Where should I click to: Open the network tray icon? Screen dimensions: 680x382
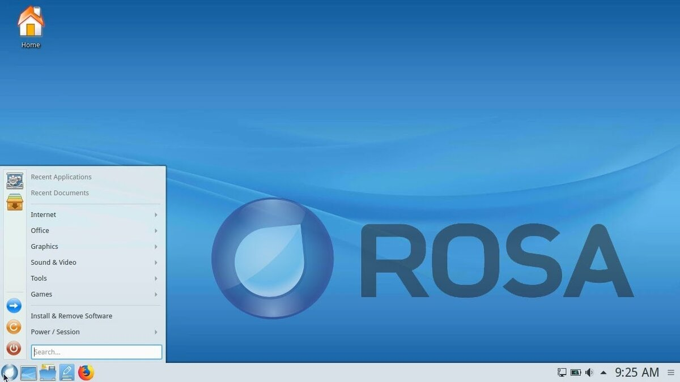pyautogui.click(x=562, y=372)
